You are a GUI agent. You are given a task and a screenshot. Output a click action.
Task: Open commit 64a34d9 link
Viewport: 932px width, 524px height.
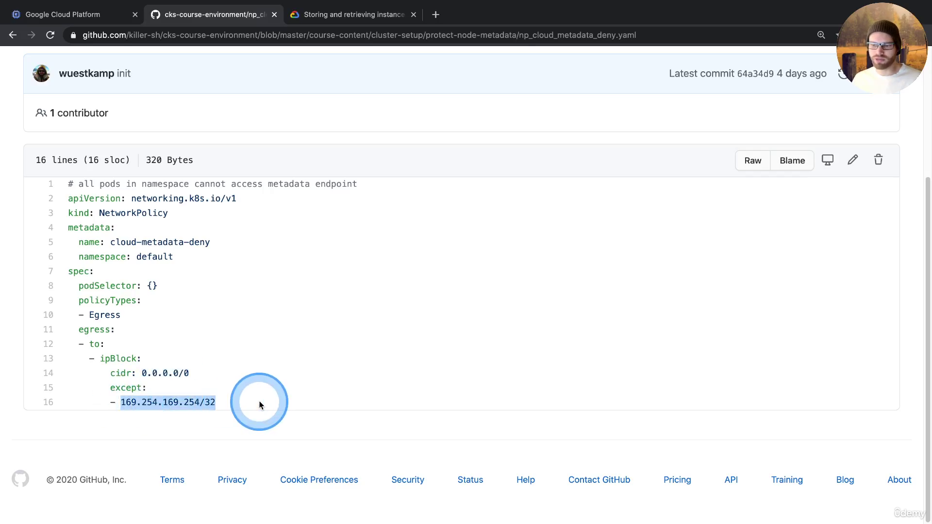click(755, 74)
